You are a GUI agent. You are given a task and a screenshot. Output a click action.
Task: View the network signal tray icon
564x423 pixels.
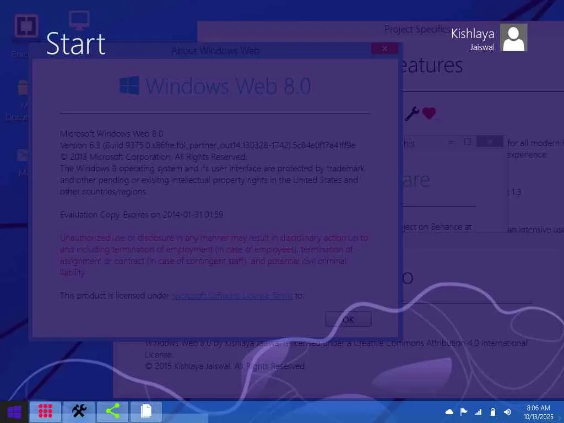(x=478, y=412)
